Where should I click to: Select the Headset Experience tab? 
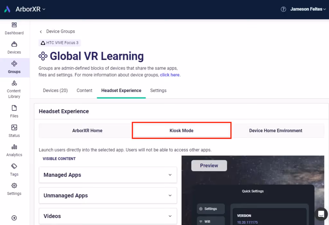click(x=121, y=90)
